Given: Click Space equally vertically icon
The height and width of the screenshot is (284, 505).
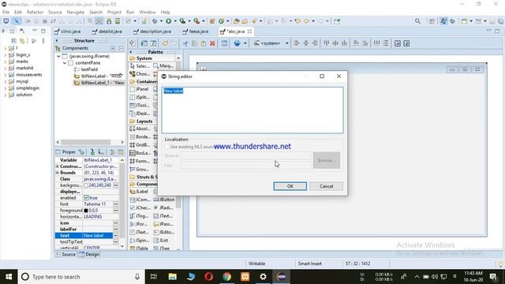Looking at the screenshot, I should (386, 43).
